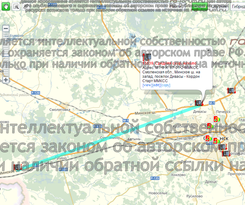
Task: Open the [edit] link in balloon
Action: (156, 85)
